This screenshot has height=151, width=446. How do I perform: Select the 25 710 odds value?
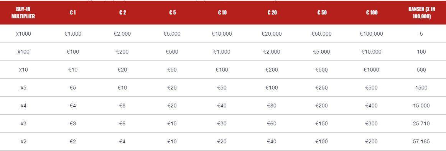pyautogui.click(x=421, y=123)
